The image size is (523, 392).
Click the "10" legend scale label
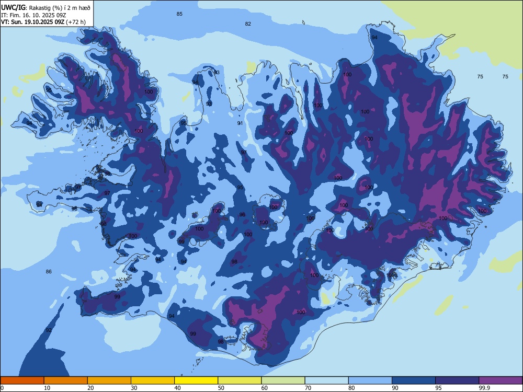pyautogui.click(x=47, y=388)
